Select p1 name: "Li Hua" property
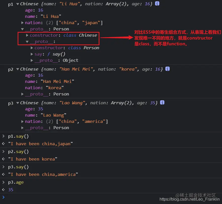 (x=43, y=16)
